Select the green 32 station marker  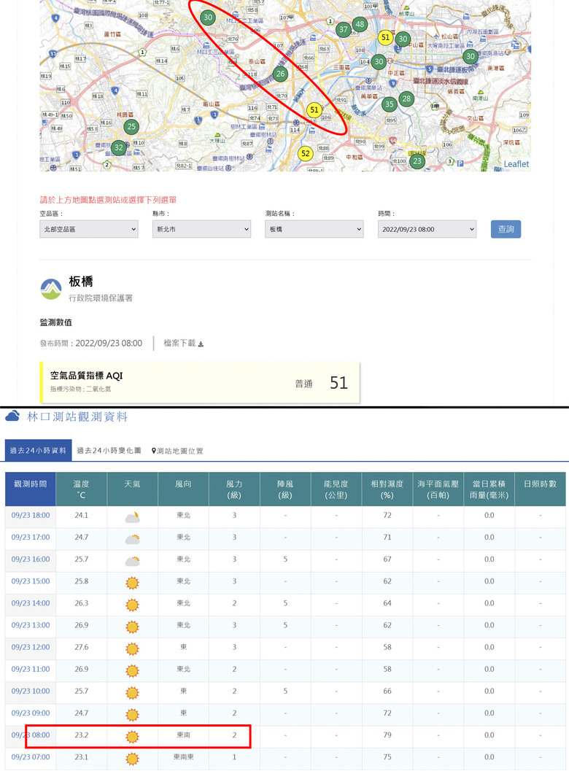pos(118,147)
